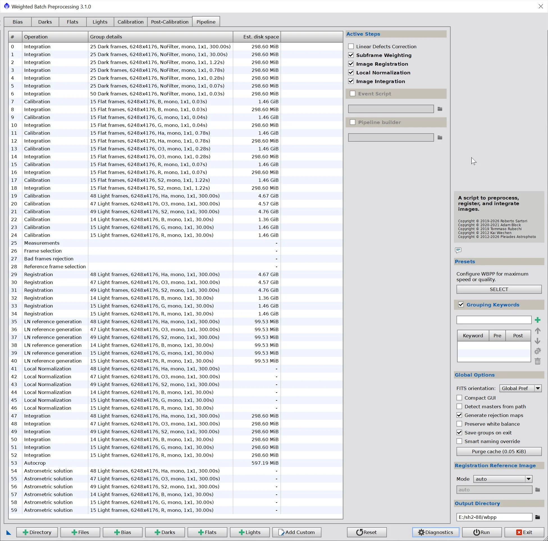Move the grouping keyword down with the arrow icon

537,341
